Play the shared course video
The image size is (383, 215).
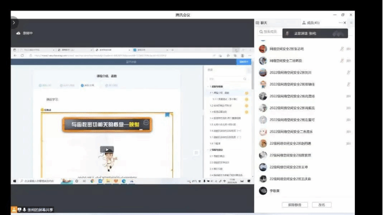click(x=107, y=149)
